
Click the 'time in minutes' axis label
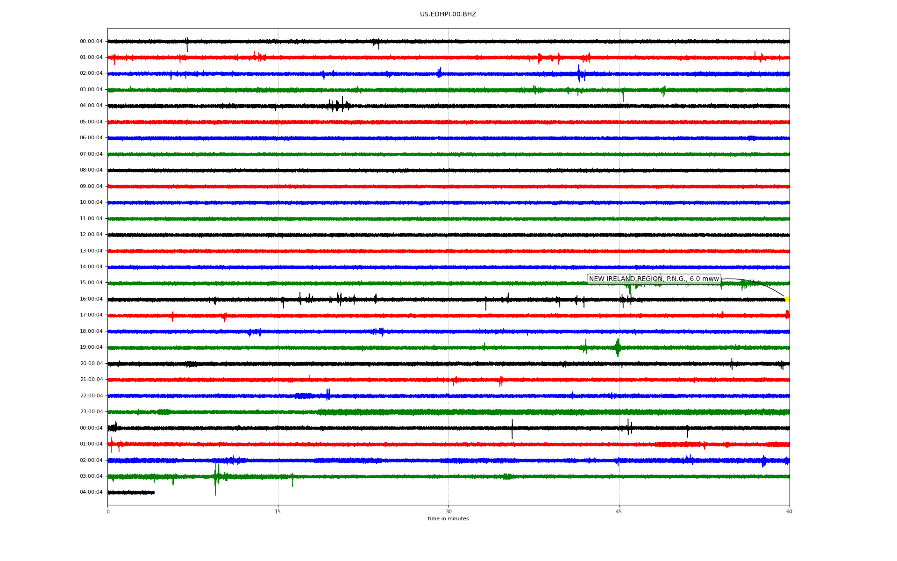[448, 519]
